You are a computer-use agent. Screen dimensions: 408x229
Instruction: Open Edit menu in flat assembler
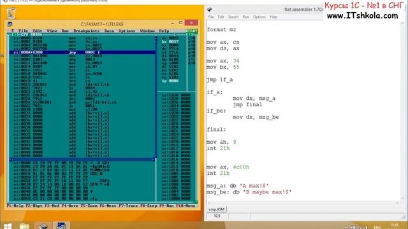pos(221,17)
